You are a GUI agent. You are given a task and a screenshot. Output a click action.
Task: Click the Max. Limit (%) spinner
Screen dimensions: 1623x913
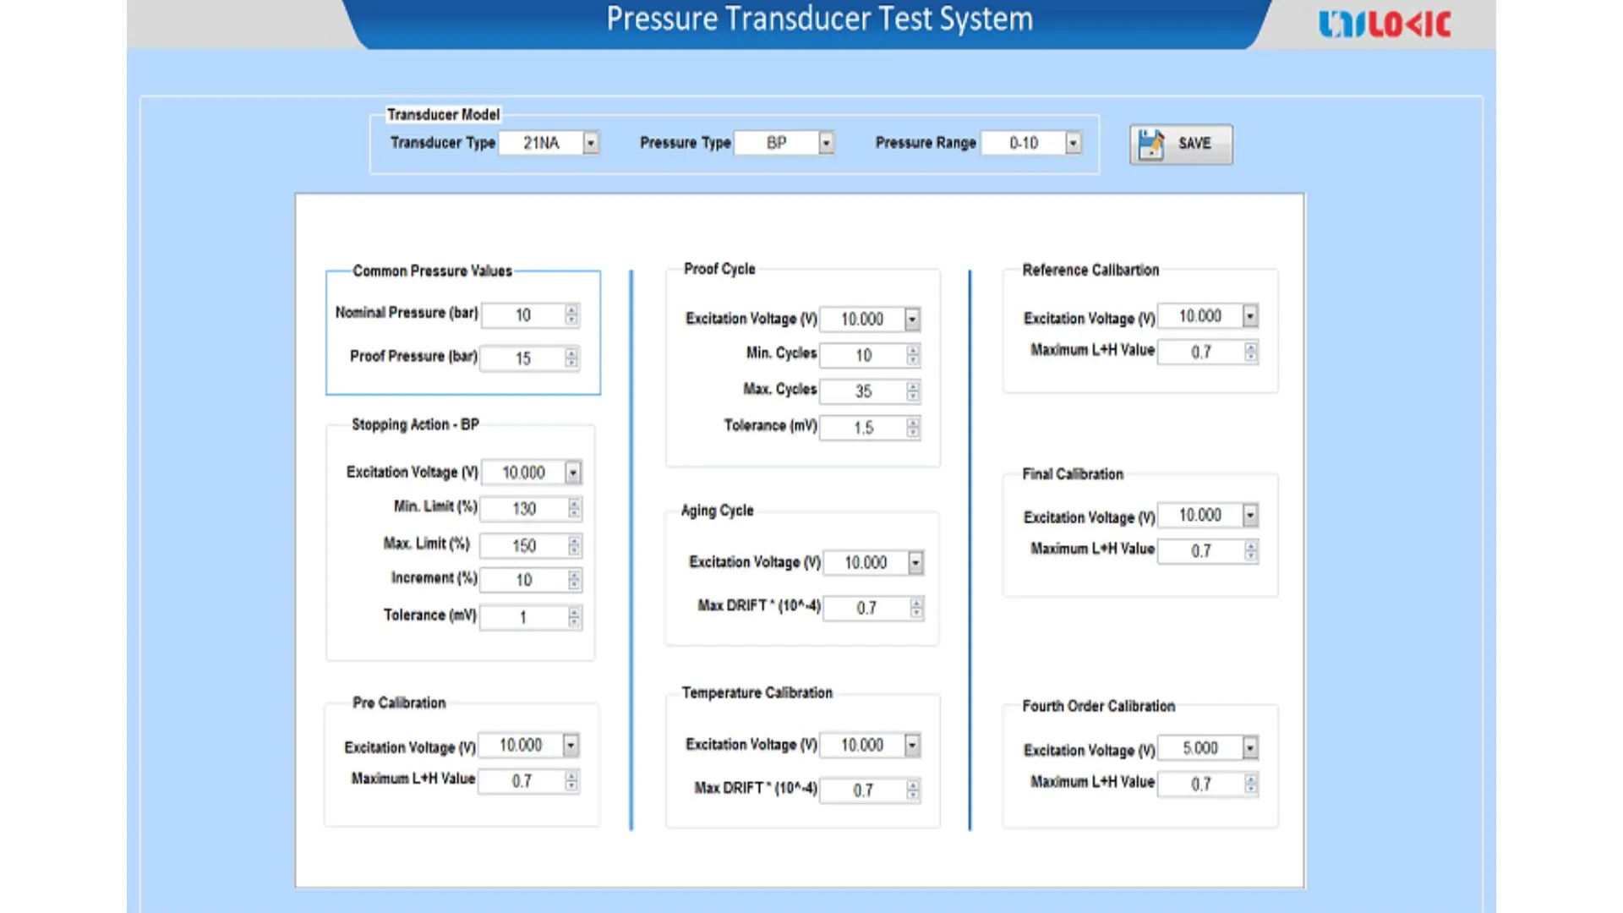click(x=575, y=545)
